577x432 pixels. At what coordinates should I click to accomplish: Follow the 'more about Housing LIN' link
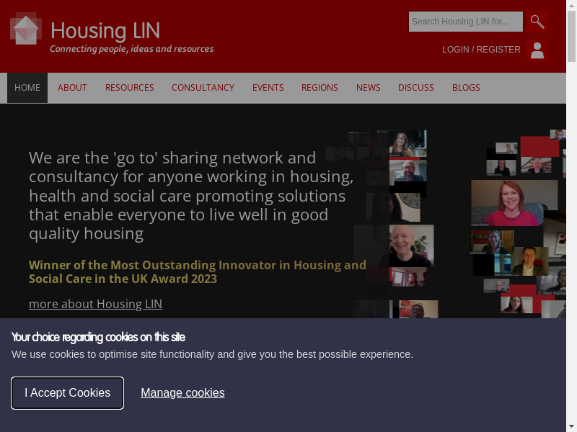[x=95, y=304]
